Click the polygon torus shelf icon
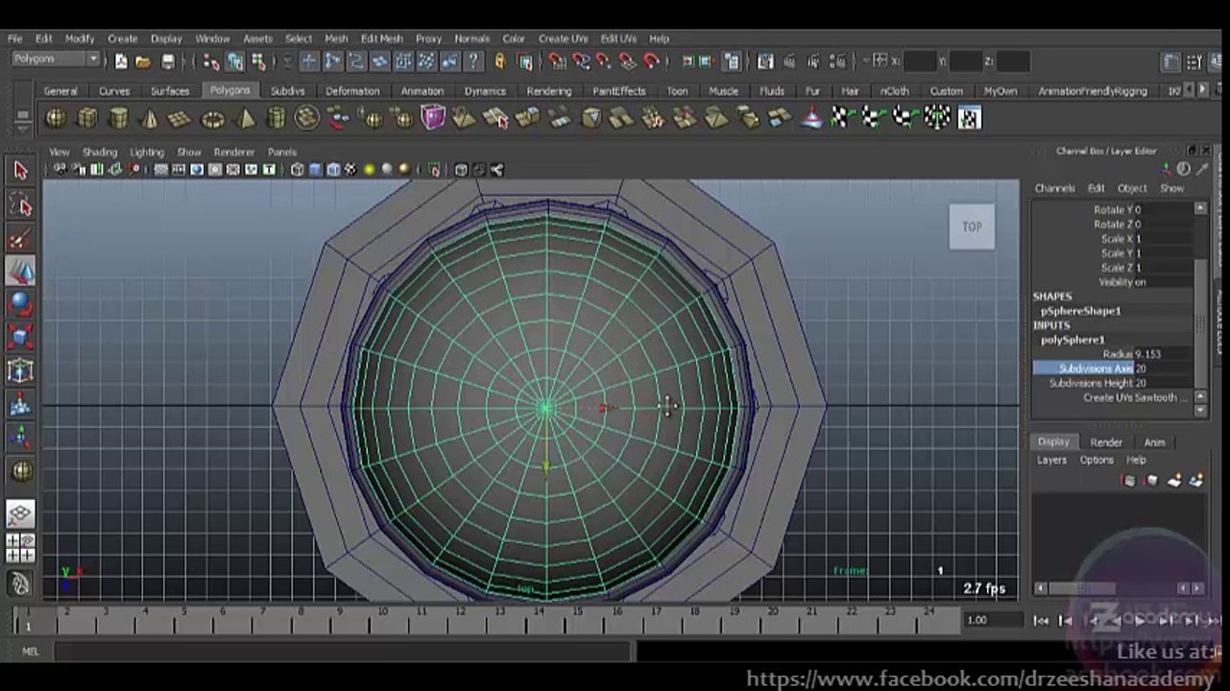 coord(212,118)
